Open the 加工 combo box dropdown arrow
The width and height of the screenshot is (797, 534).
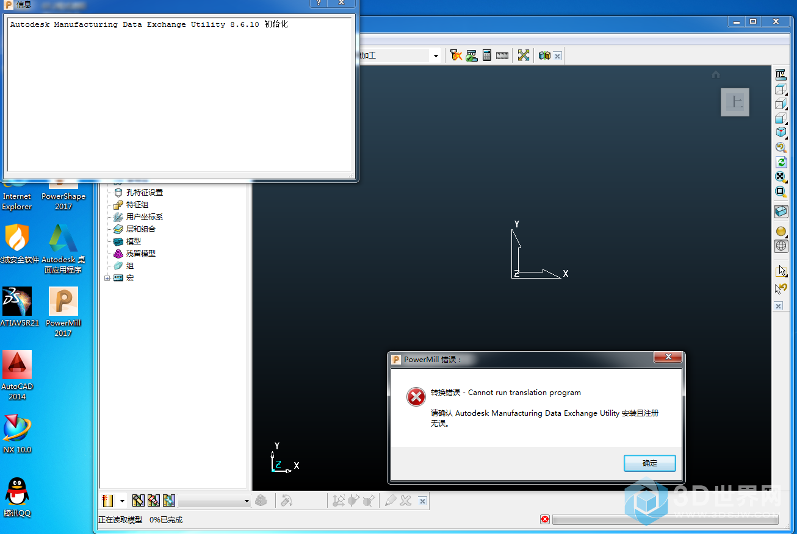click(x=436, y=56)
